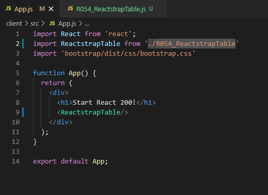This screenshot has height=195, width=268.
Task: Switch to the App.js editor tab
Action: tap(29, 9)
